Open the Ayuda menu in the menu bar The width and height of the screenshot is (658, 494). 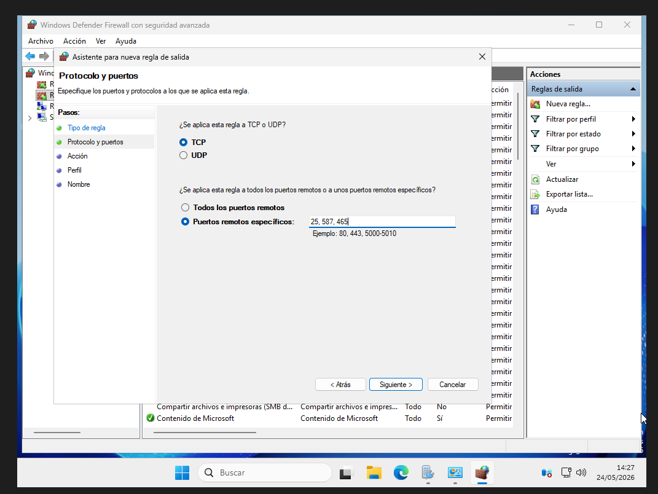(126, 41)
